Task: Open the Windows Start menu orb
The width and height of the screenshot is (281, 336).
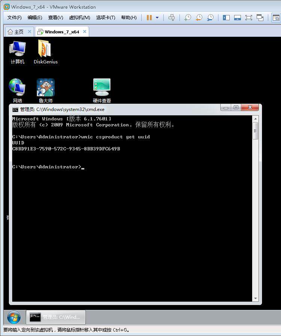Action: [14, 317]
